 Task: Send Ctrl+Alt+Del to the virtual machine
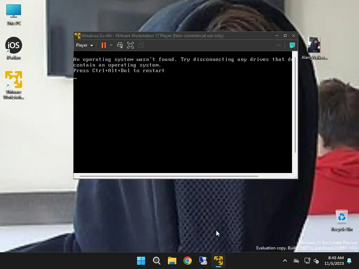pos(120,45)
